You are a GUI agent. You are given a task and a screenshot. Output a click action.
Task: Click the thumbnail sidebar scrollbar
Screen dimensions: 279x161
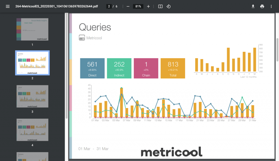67,66
